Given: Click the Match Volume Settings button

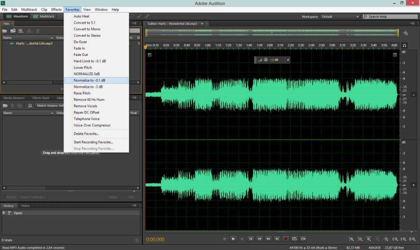Looking at the screenshot, I should [x=50, y=106].
